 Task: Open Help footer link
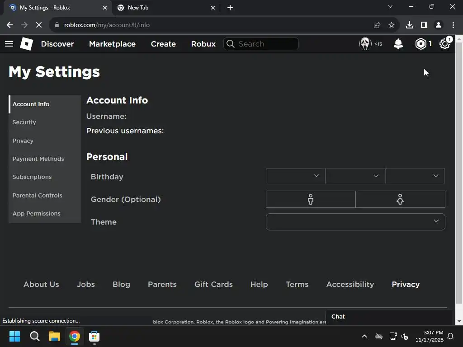pyautogui.click(x=259, y=284)
